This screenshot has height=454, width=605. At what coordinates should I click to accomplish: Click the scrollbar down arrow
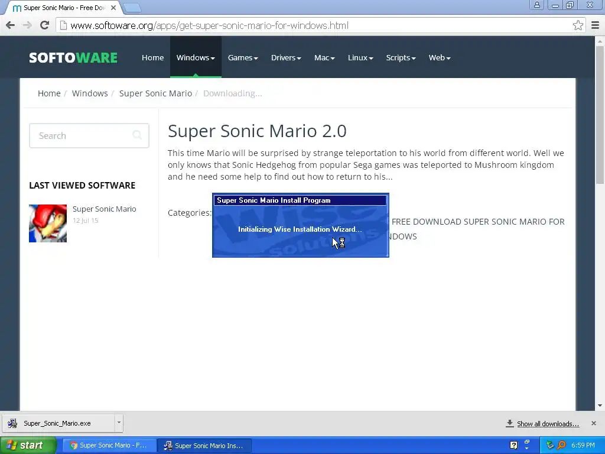(600, 406)
